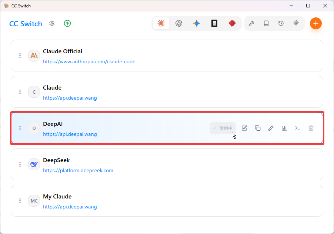Click the DeepAI row drag handle
The height and width of the screenshot is (234, 334).
[x=20, y=128]
